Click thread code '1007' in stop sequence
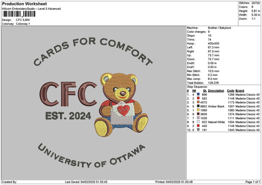 tap(231, 106)
